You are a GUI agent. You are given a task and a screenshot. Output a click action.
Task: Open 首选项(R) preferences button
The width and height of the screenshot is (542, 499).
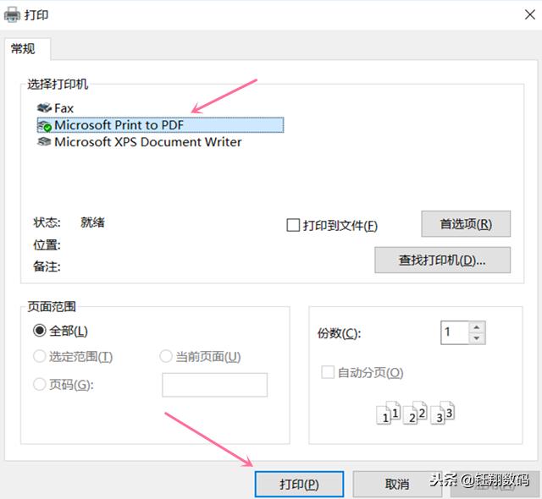click(466, 224)
